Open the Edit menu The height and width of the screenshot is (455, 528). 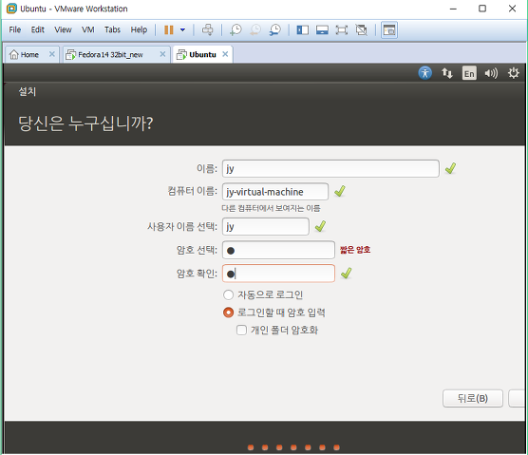pyautogui.click(x=38, y=29)
